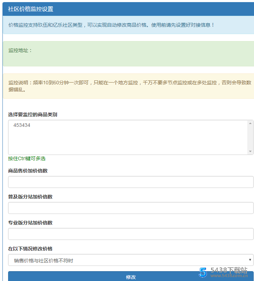Click the 在以下情况修改价格 label text

pos(30,249)
